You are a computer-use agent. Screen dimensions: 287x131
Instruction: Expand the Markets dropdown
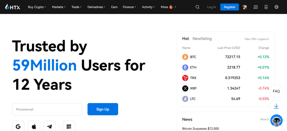pos(59,7)
